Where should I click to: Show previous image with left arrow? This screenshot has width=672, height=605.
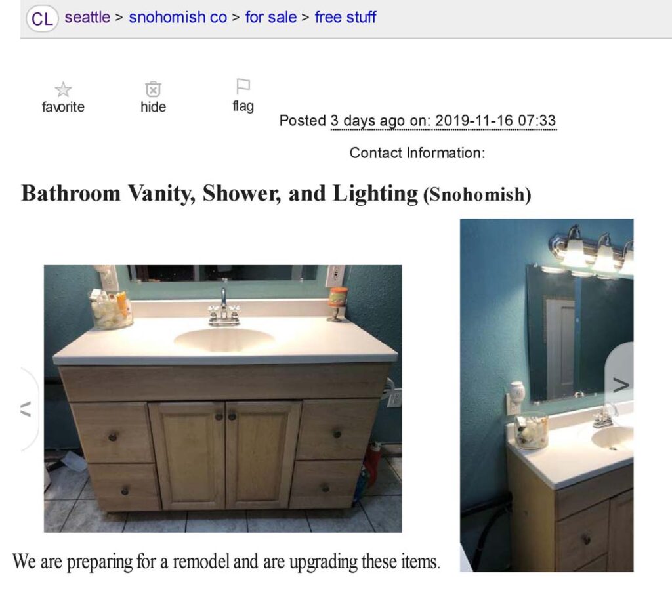click(x=26, y=409)
